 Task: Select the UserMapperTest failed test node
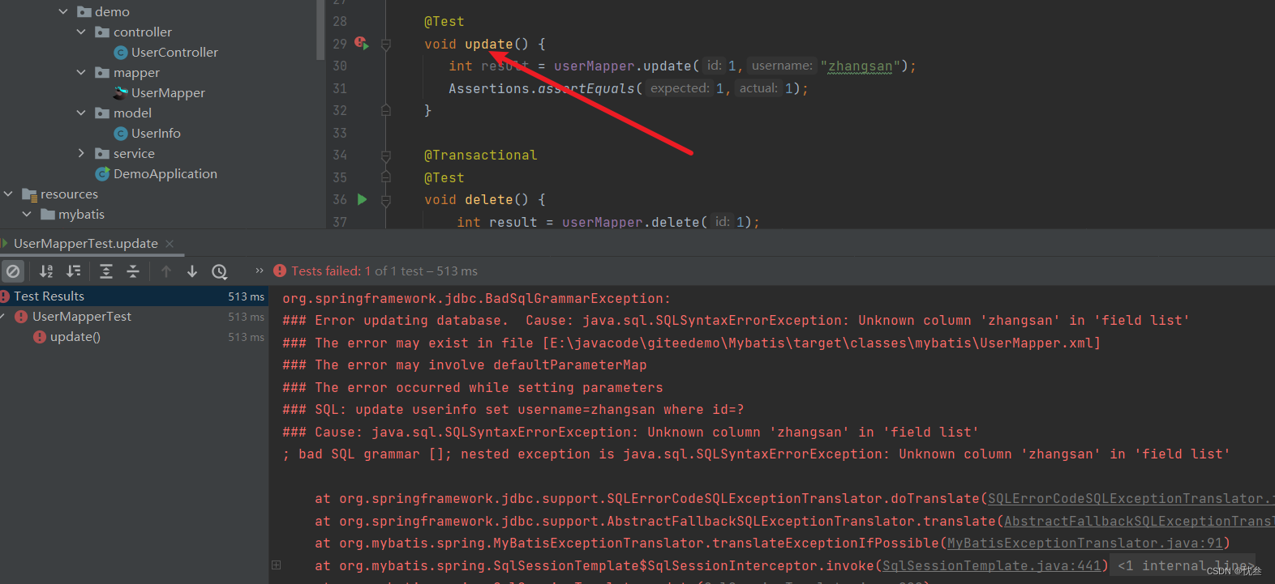(134, 317)
